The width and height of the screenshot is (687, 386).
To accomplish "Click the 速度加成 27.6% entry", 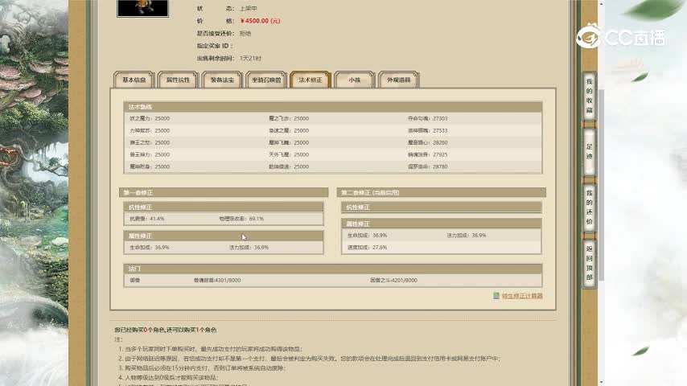I will [x=367, y=248].
